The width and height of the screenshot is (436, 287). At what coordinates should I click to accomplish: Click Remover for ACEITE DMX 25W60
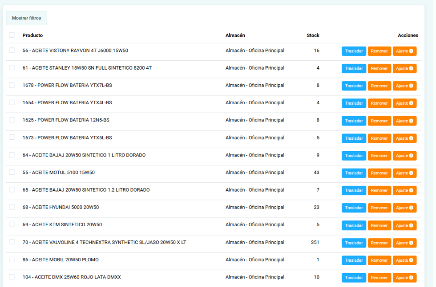379,278
